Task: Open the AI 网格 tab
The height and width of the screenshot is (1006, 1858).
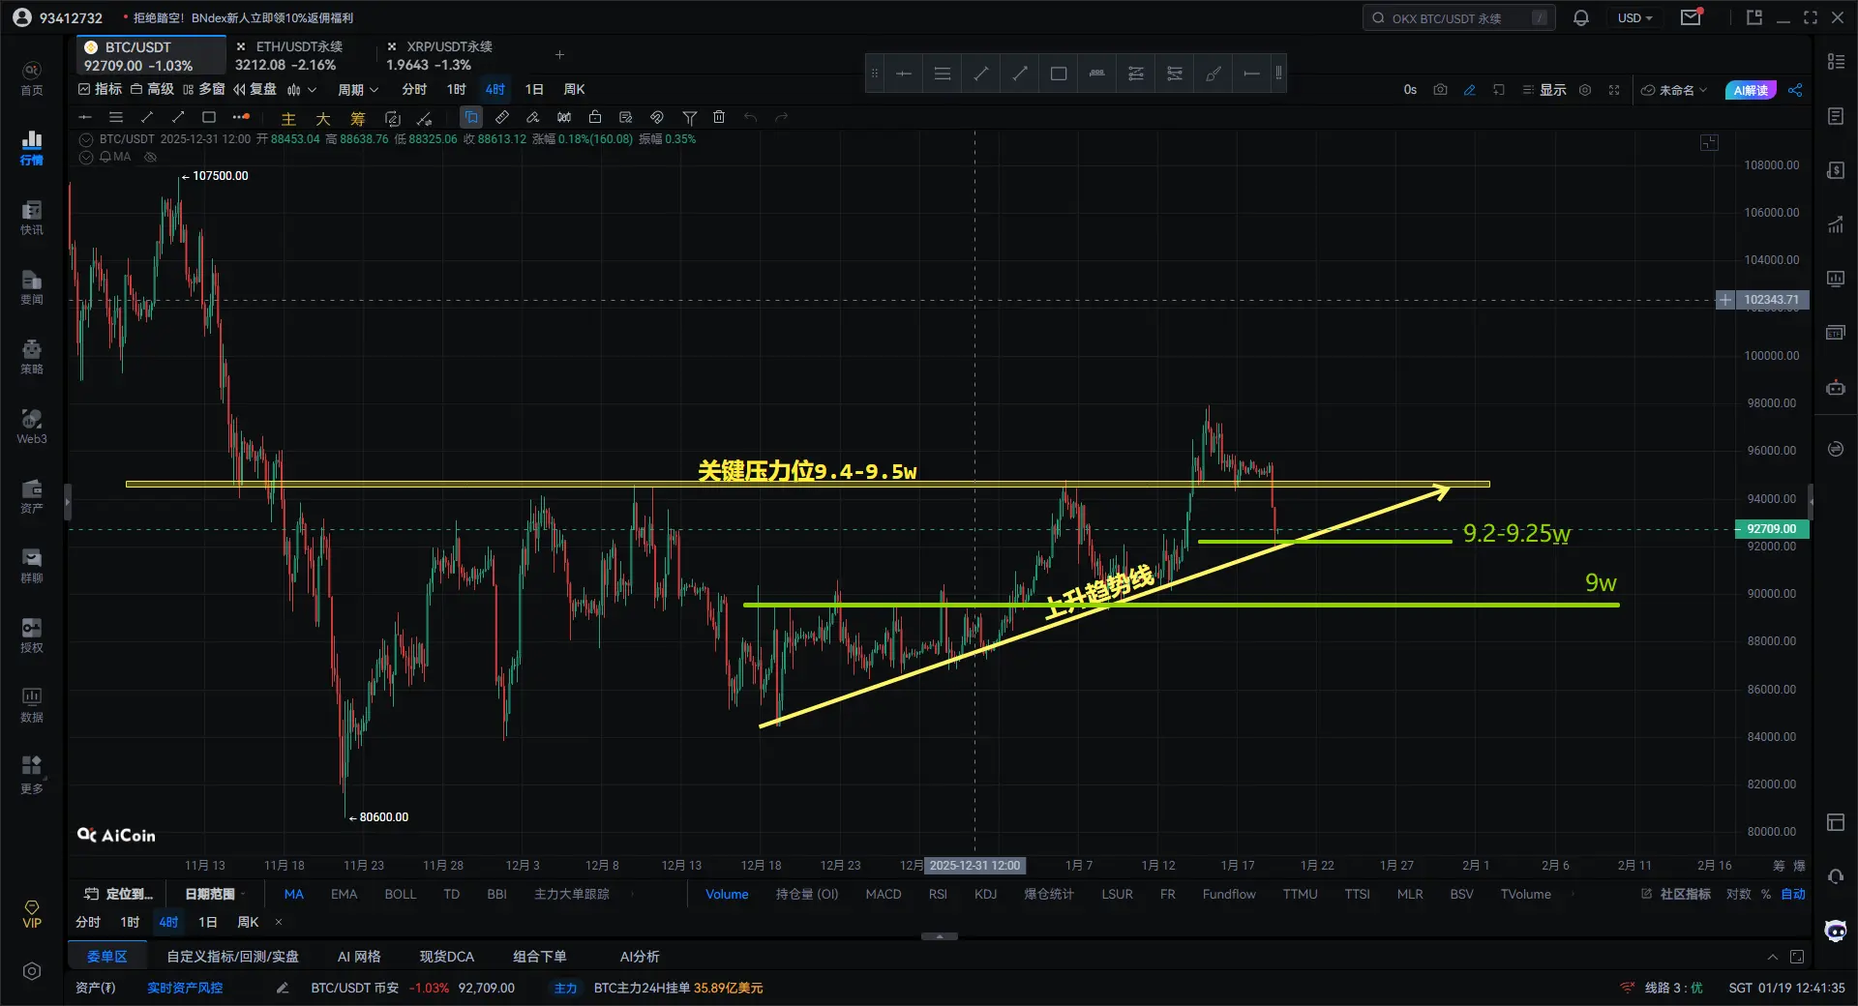Action: [359, 957]
